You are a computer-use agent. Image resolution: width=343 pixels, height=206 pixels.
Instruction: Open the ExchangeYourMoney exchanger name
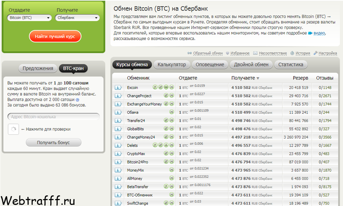[x=145, y=104]
